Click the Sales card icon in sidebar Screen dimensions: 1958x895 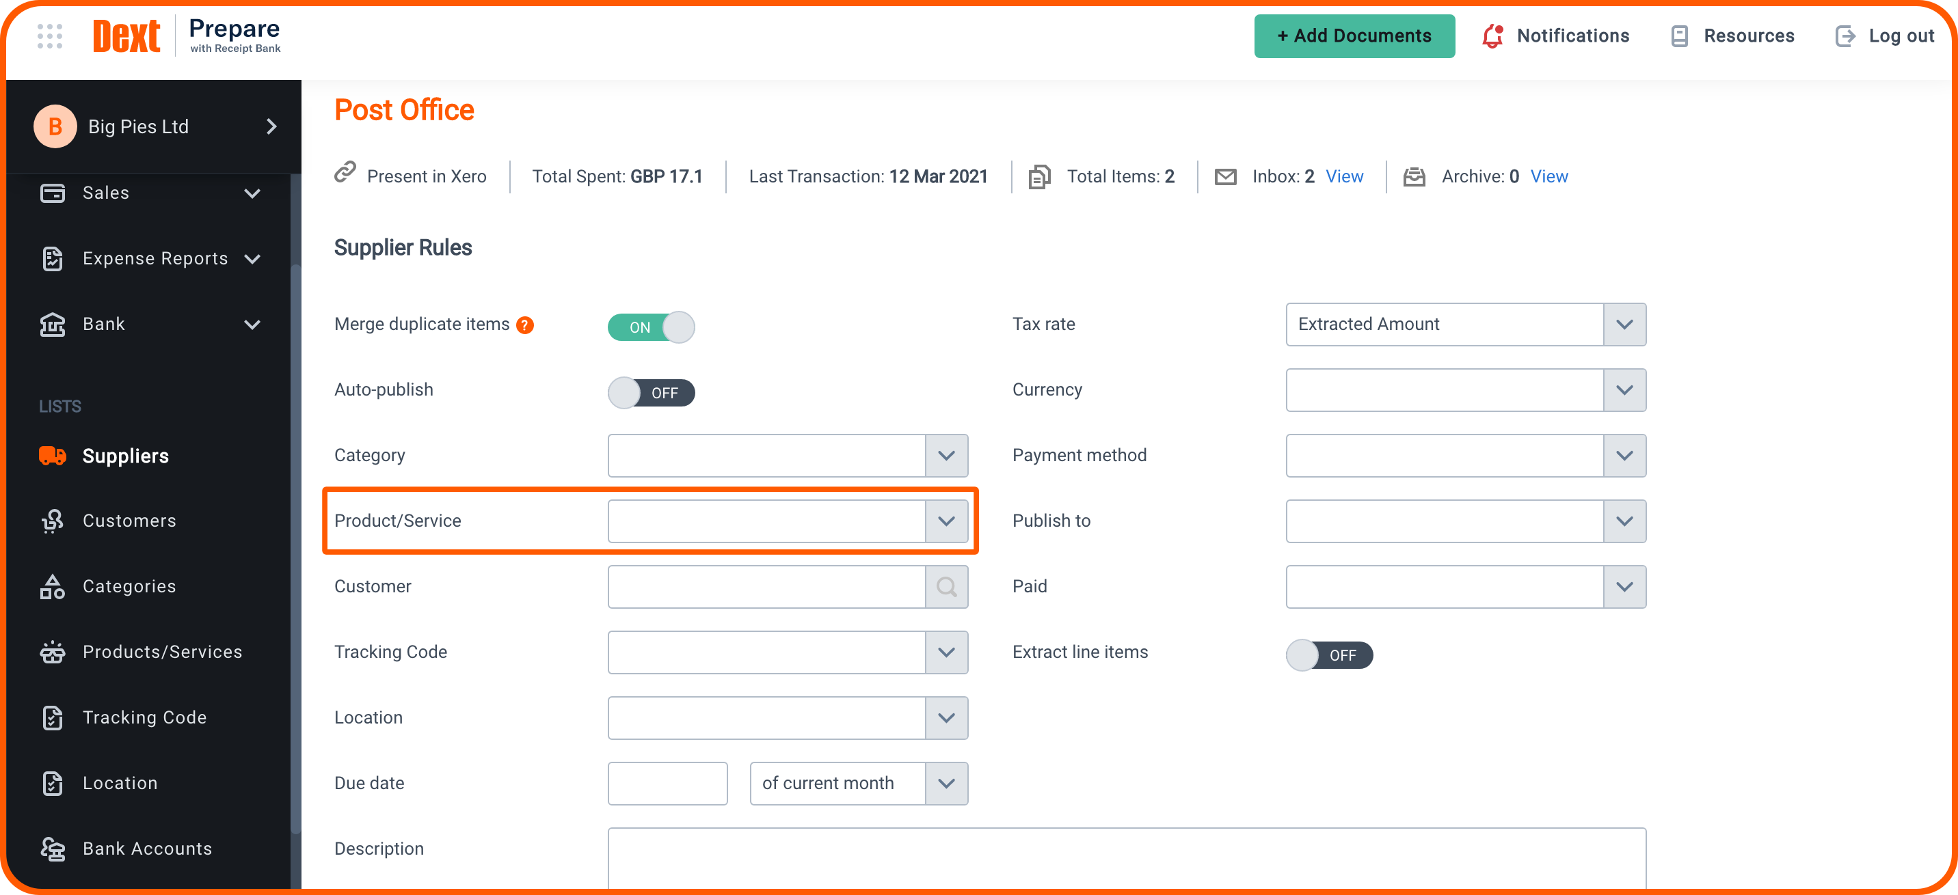pyautogui.click(x=53, y=193)
